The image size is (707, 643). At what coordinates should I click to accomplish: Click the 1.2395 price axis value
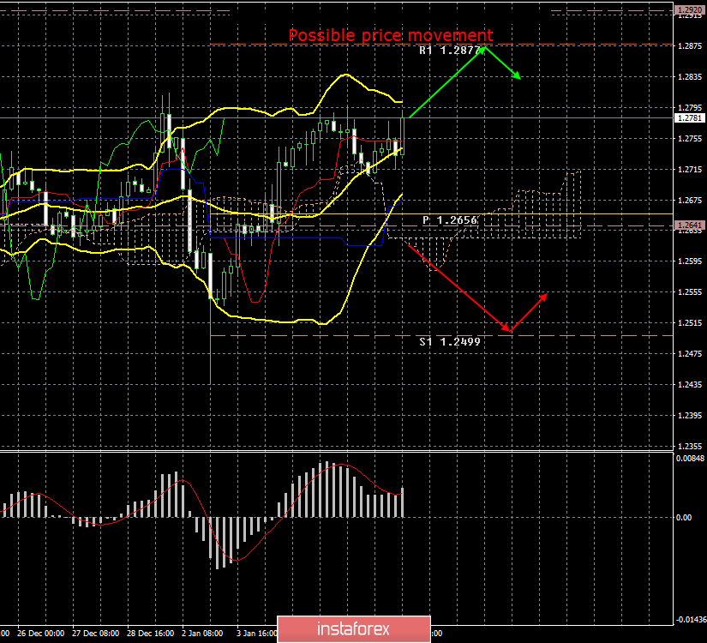pyautogui.click(x=690, y=415)
